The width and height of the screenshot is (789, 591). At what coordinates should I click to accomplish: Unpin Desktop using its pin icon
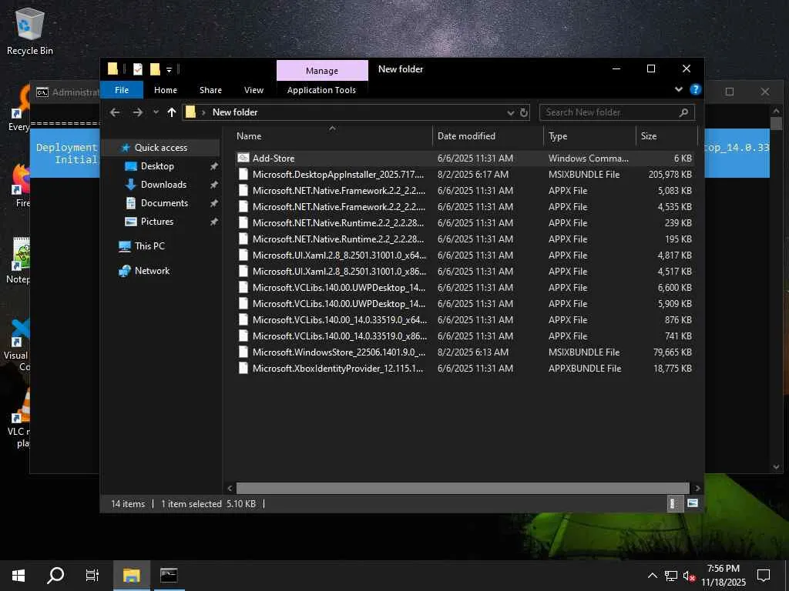[214, 166]
